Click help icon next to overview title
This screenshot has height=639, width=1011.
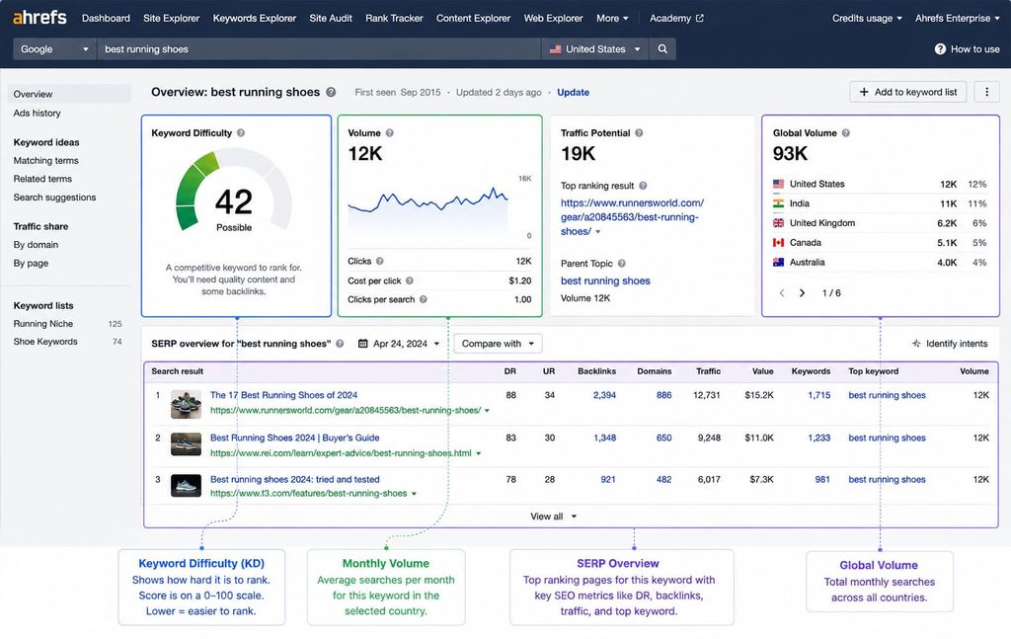(331, 92)
